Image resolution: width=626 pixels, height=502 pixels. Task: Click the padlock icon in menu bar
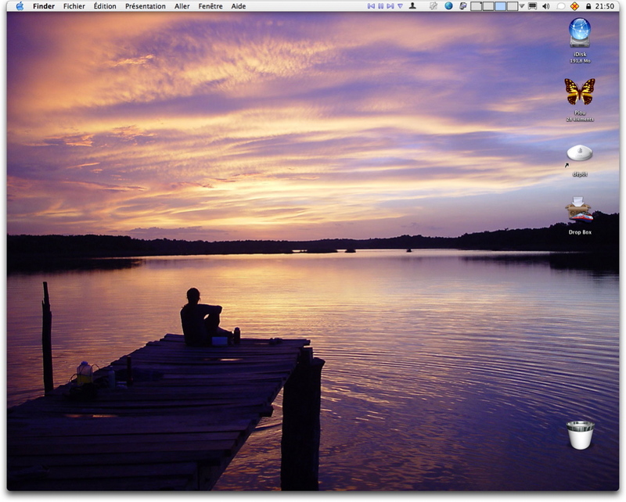click(588, 6)
